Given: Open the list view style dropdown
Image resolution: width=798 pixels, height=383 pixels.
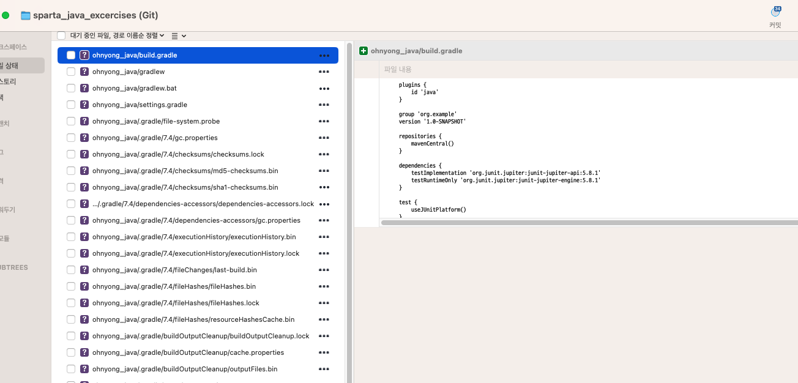Looking at the screenshot, I should pos(179,36).
